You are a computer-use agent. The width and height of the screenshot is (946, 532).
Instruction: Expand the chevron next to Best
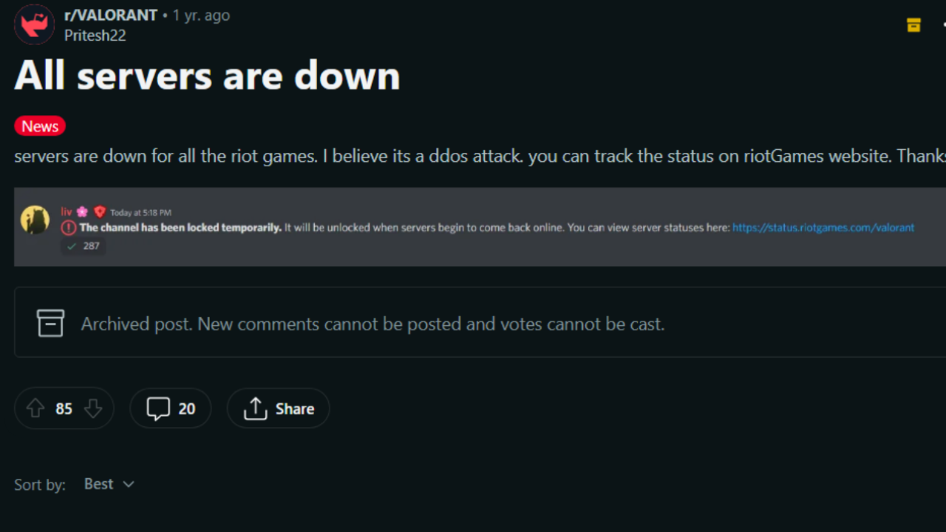pos(128,484)
